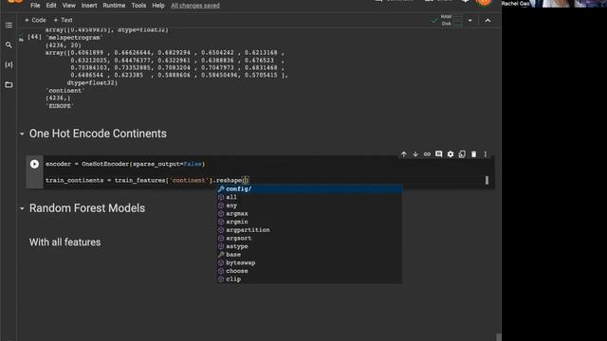This screenshot has height=341, width=607.
Task: Open cell editor settings gear
Action: pos(451,154)
